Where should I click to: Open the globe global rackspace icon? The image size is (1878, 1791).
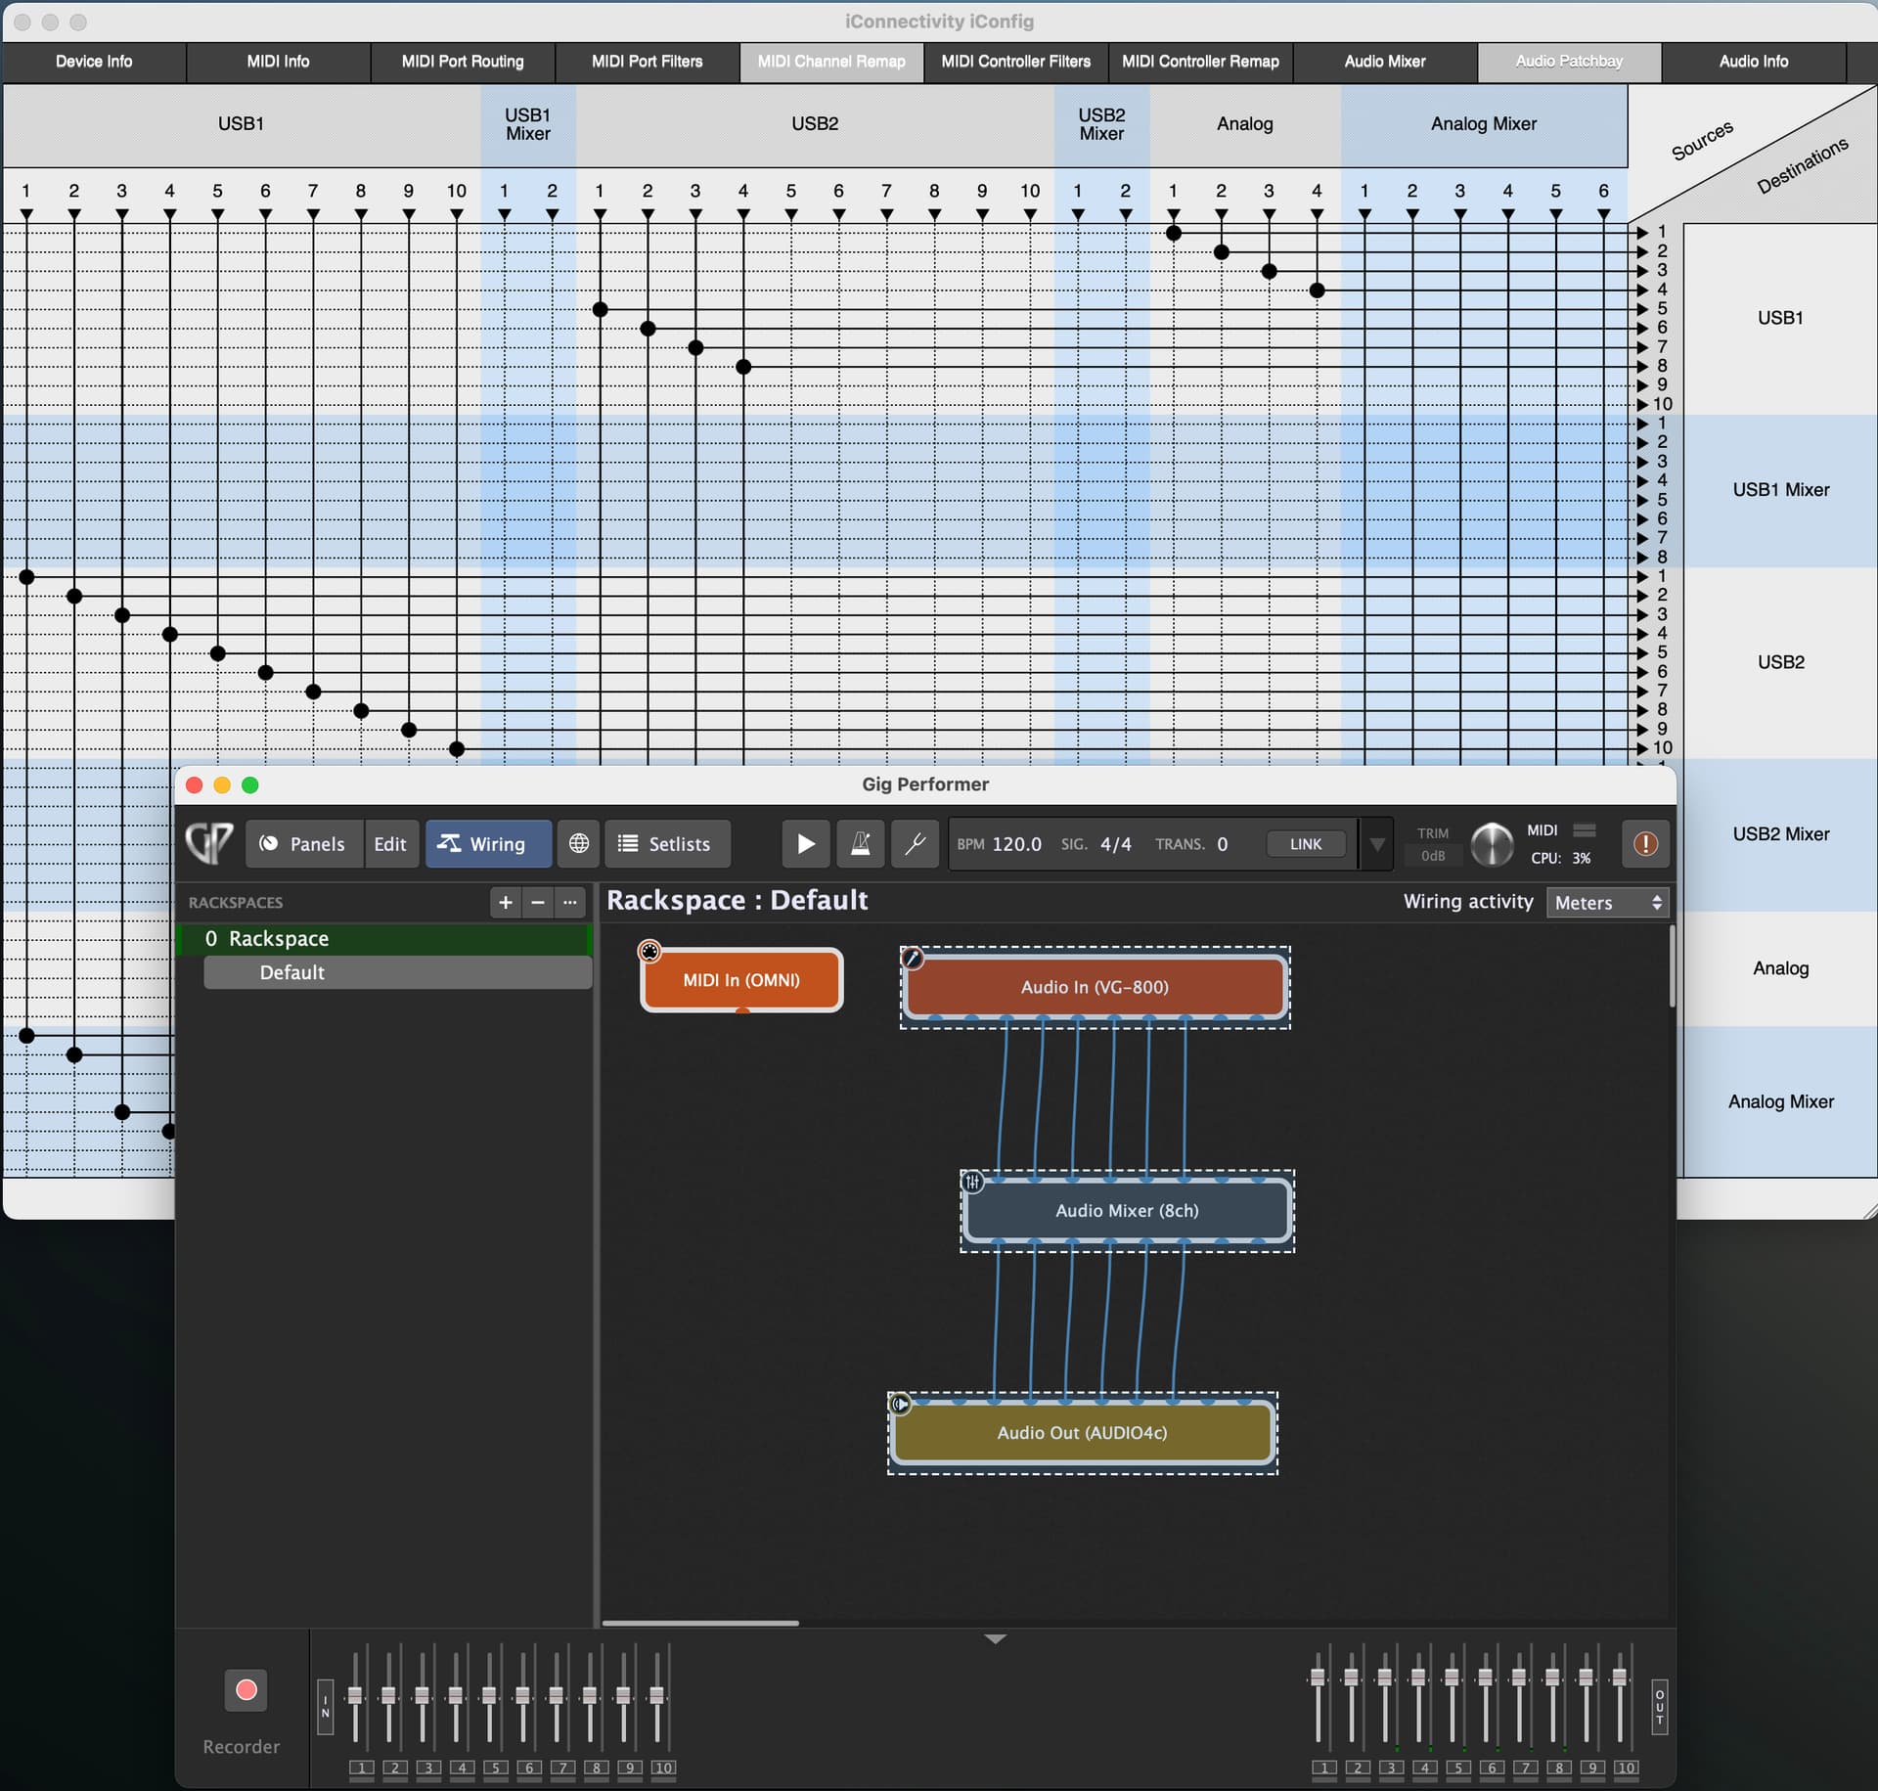[x=579, y=844]
